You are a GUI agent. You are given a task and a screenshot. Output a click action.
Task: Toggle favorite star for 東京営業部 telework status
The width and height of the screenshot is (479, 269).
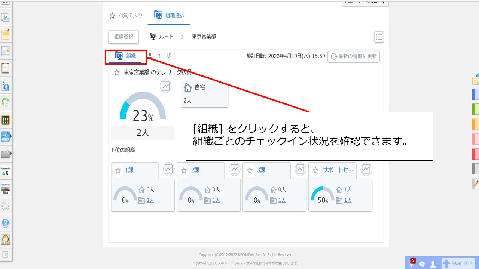[116, 72]
